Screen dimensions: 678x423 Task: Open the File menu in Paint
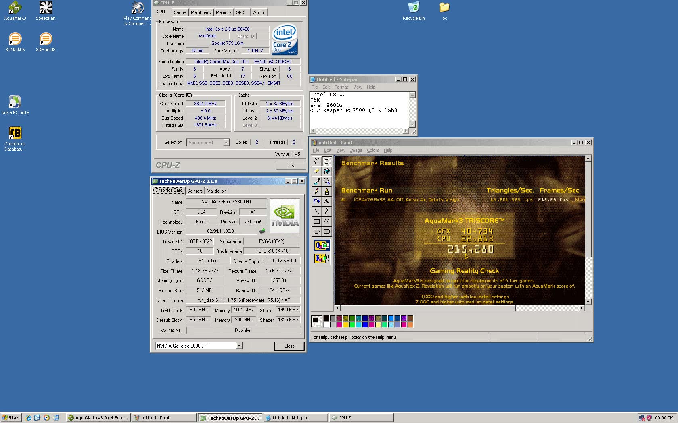click(x=316, y=150)
